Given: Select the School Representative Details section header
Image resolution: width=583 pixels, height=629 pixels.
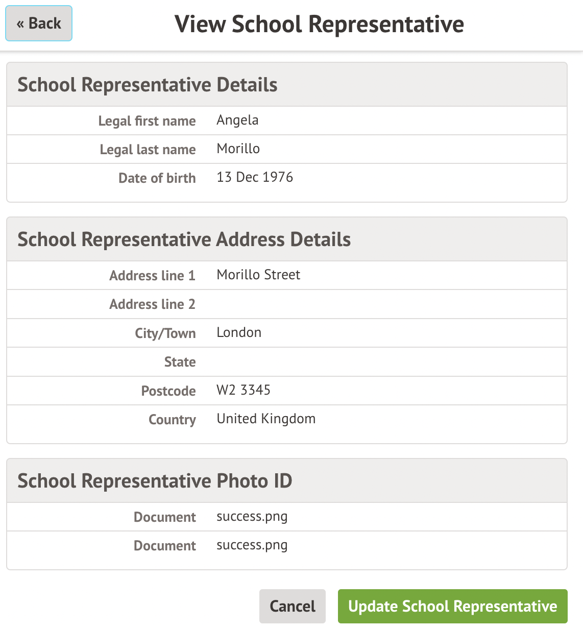Looking at the screenshot, I should 148,85.
